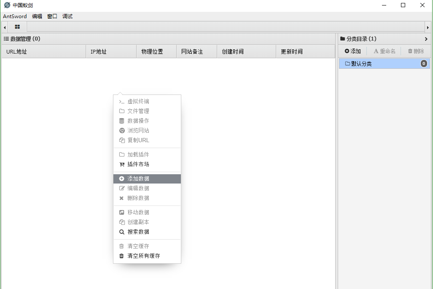Click the right tab scroll arrow
Image resolution: width=433 pixels, height=289 pixels.
tap(428, 27)
